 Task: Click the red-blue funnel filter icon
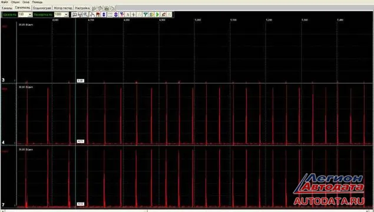122,15
